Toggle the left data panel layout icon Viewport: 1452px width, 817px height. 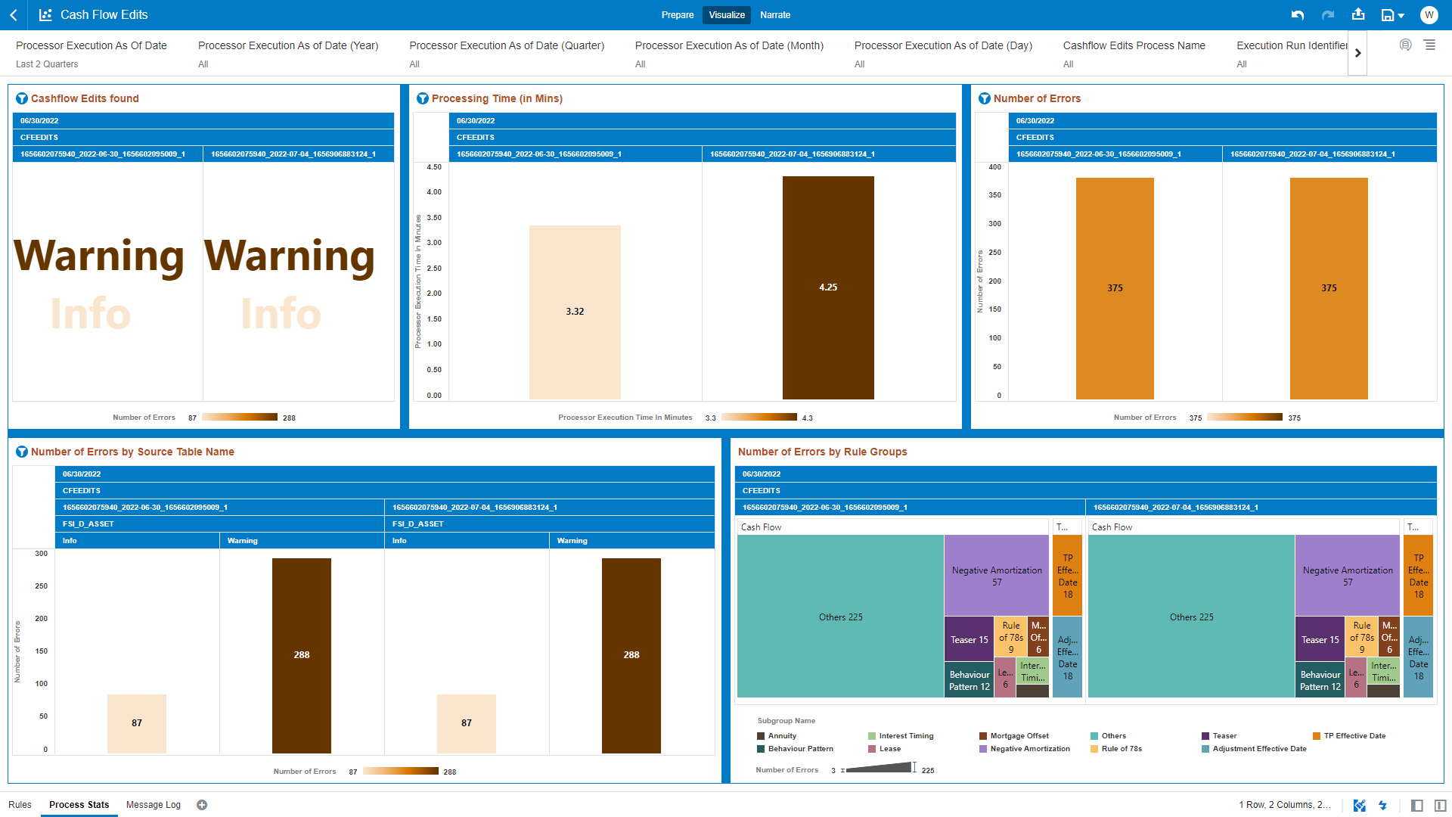point(1417,805)
